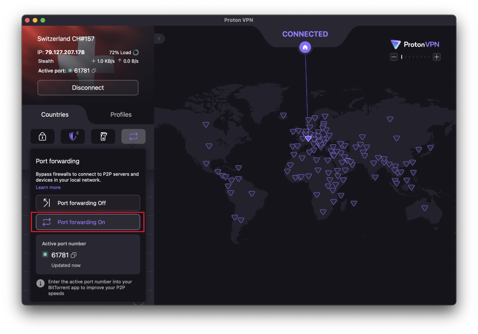This screenshot has width=478, height=334.
Task: Click the download speed 1.0 KB/s
Action: 103,61
